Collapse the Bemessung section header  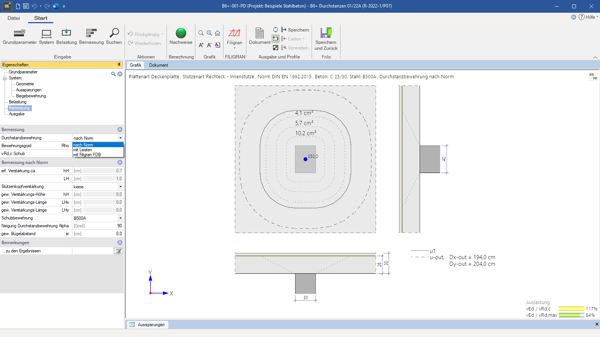[120, 130]
